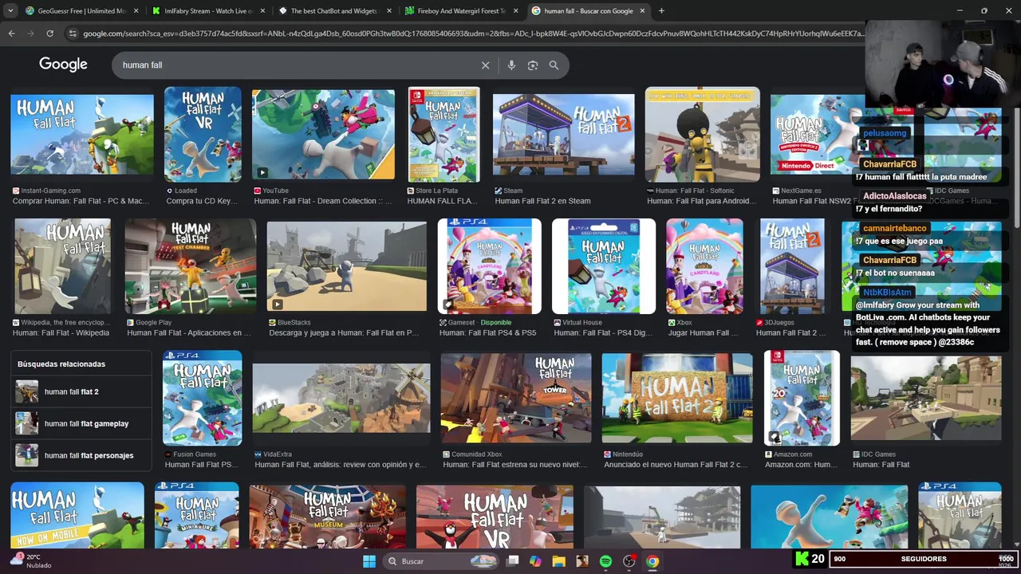The image size is (1021, 574).
Task: Go back with the browser back arrow
Action: click(11, 33)
